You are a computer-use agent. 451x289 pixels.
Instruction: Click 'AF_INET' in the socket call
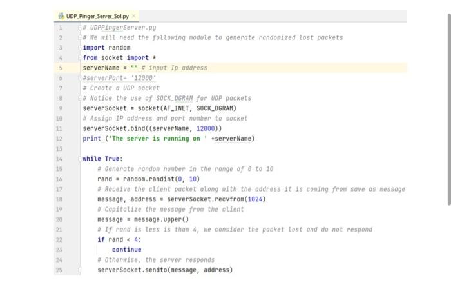click(x=176, y=108)
